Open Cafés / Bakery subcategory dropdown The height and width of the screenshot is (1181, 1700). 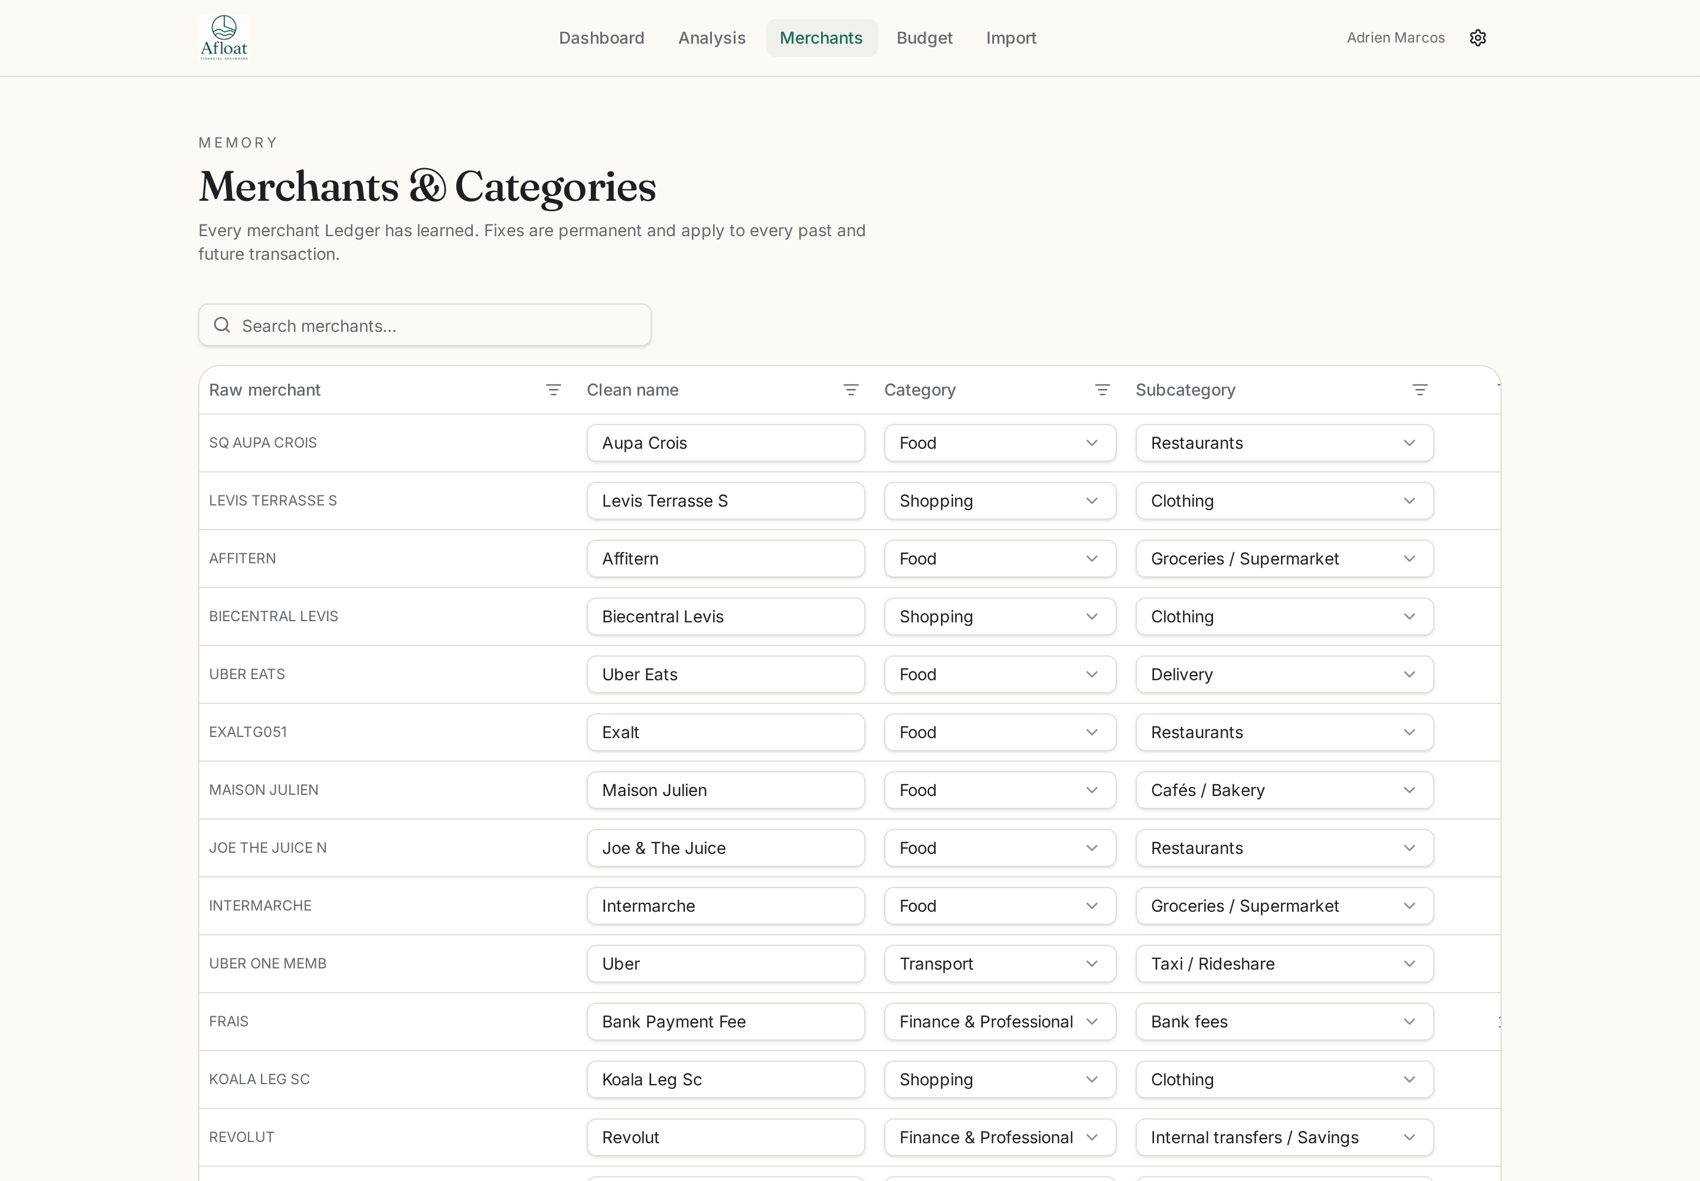click(x=1284, y=790)
